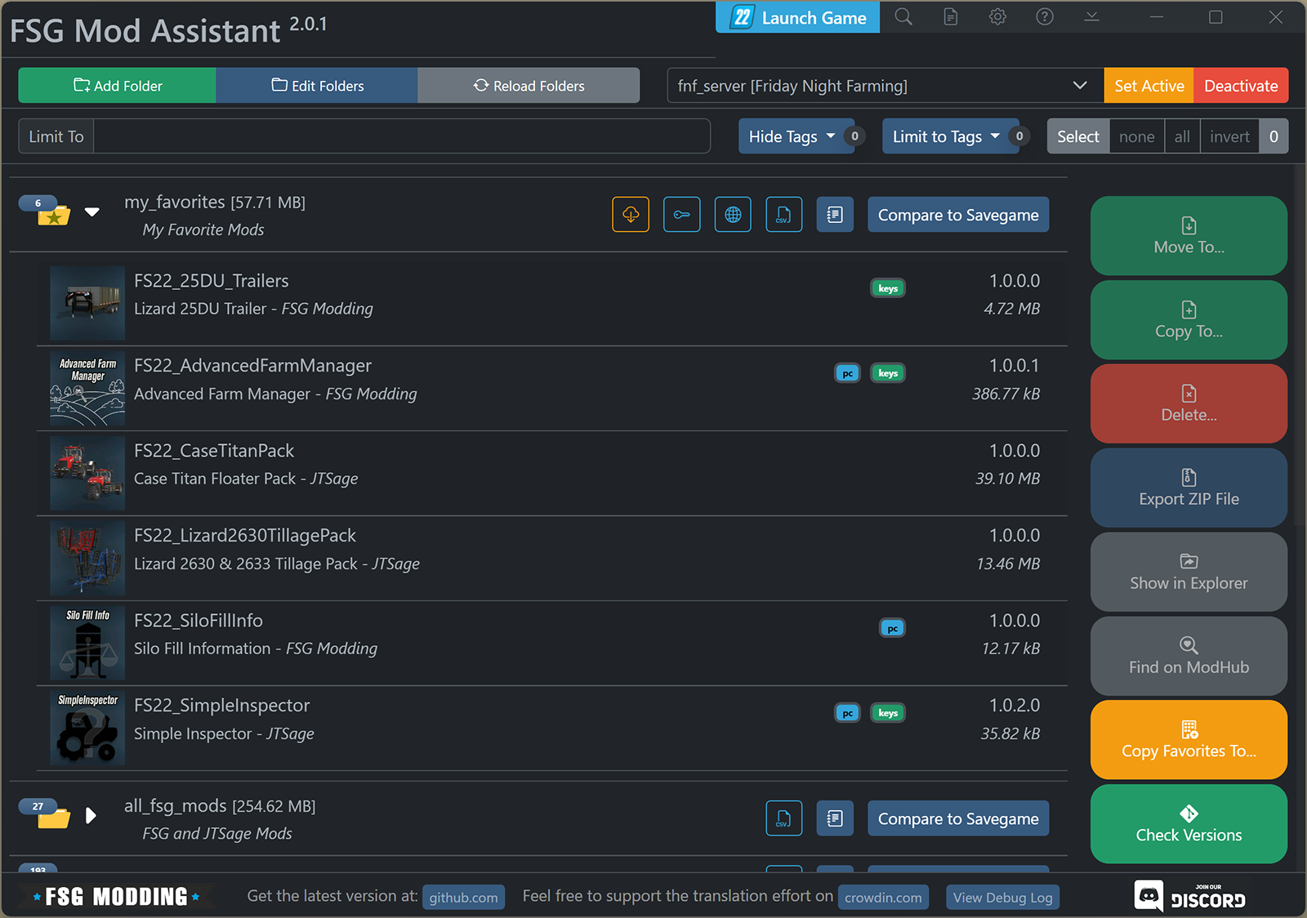Select none of the mods
The height and width of the screenshot is (918, 1307).
click(x=1136, y=136)
